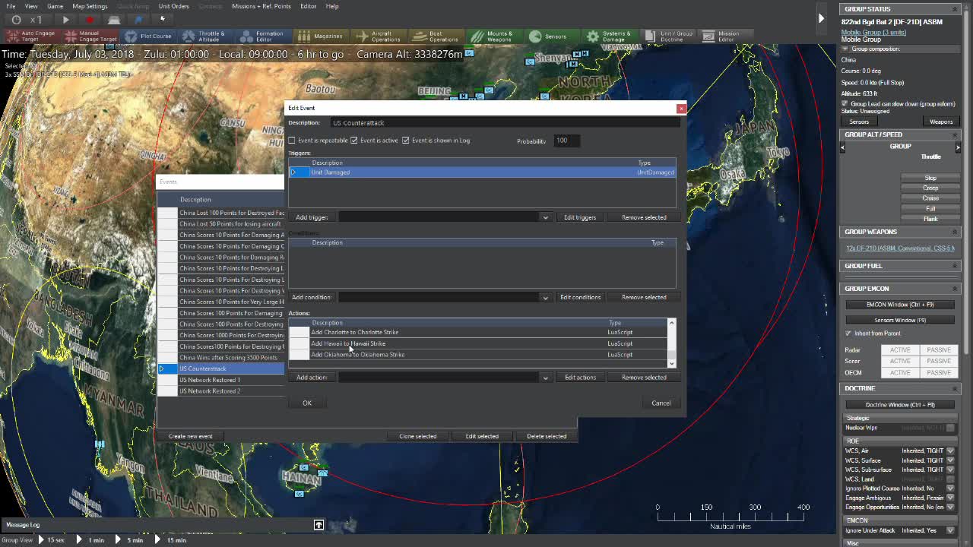
Task: Open the Auto Engage Target tool
Action: [x=30, y=36]
